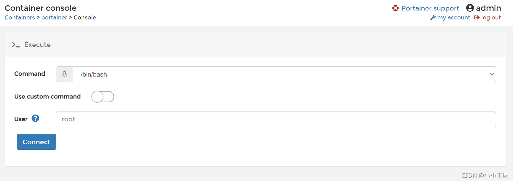Focus the User input field
The image size is (513, 181).
click(276, 119)
